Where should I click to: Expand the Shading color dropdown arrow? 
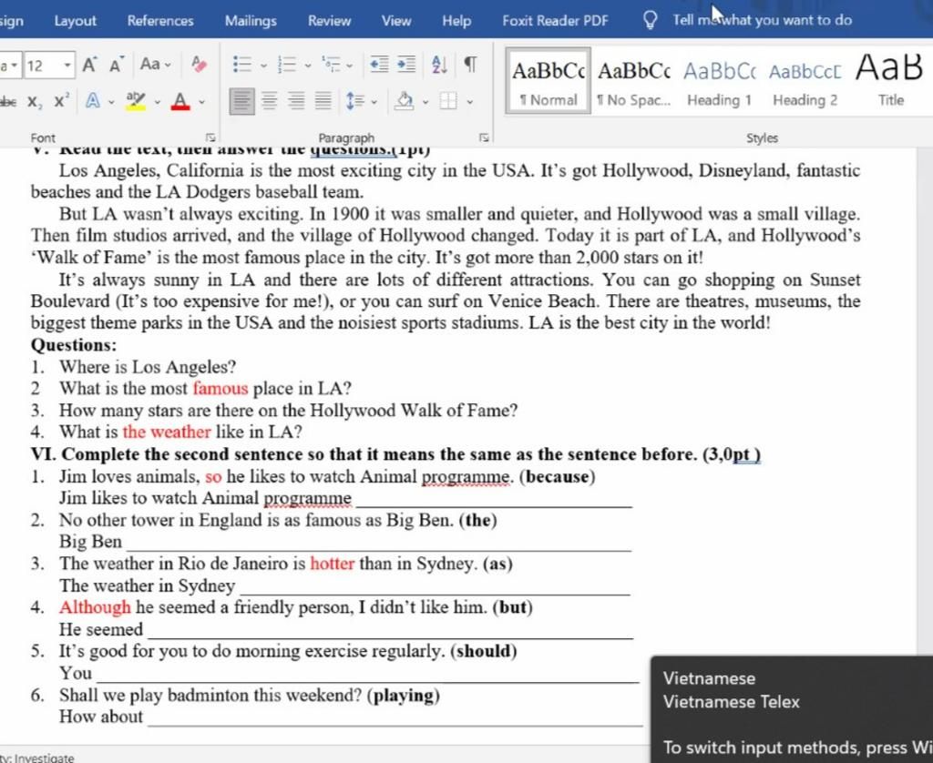pyautogui.click(x=425, y=102)
